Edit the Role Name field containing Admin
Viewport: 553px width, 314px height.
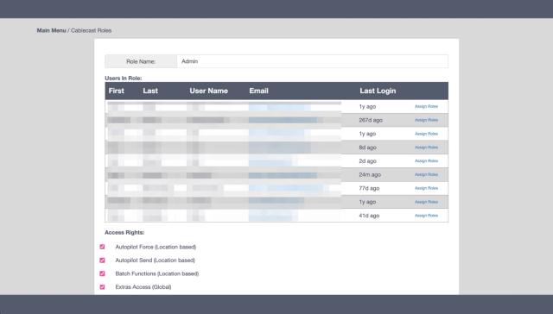click(313, 61)
